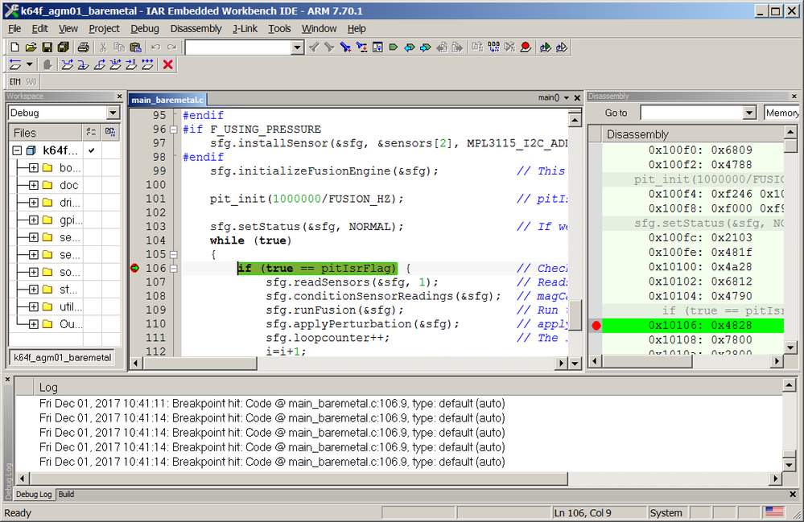The width and height of the screenshot is (804, 522).
Task: Toggle breakpoint marker on line 106
Action: coord(135,268)
